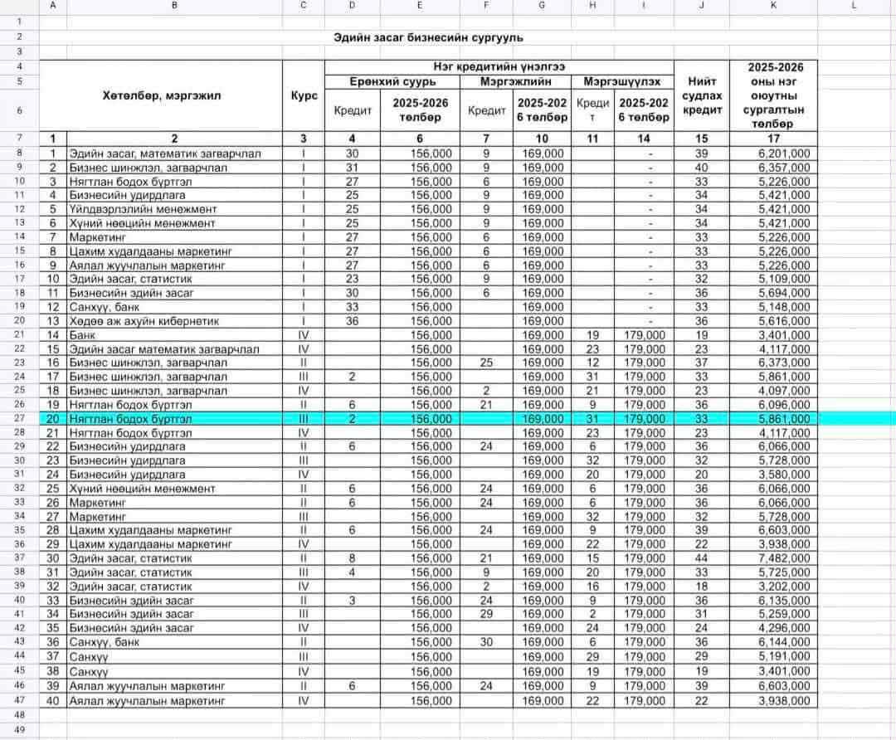Click general credit 33 for program number 12
The image size is (896, 740).
(x=352, y=308)
